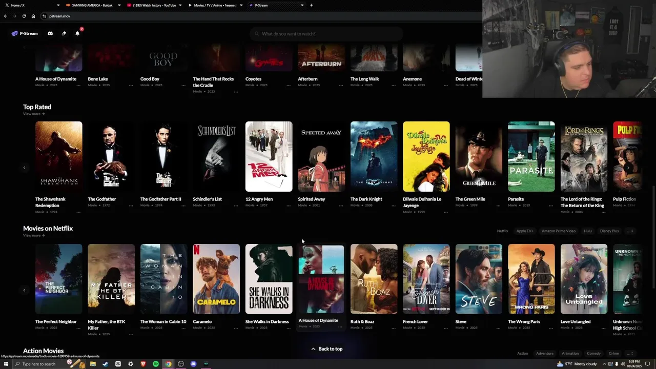Open the three-dot menu under 12 Angry Men
The width and height of the screenshot is (656, 369).
[288, 206]
